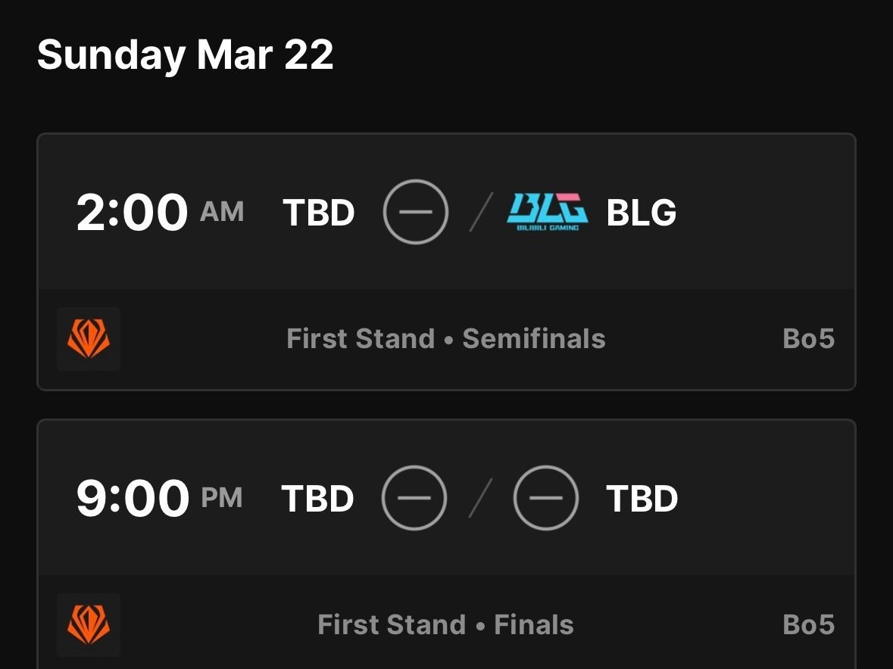Click the First Stand logo in Finals card
893x669 pixels.
[x=89, y=625]
